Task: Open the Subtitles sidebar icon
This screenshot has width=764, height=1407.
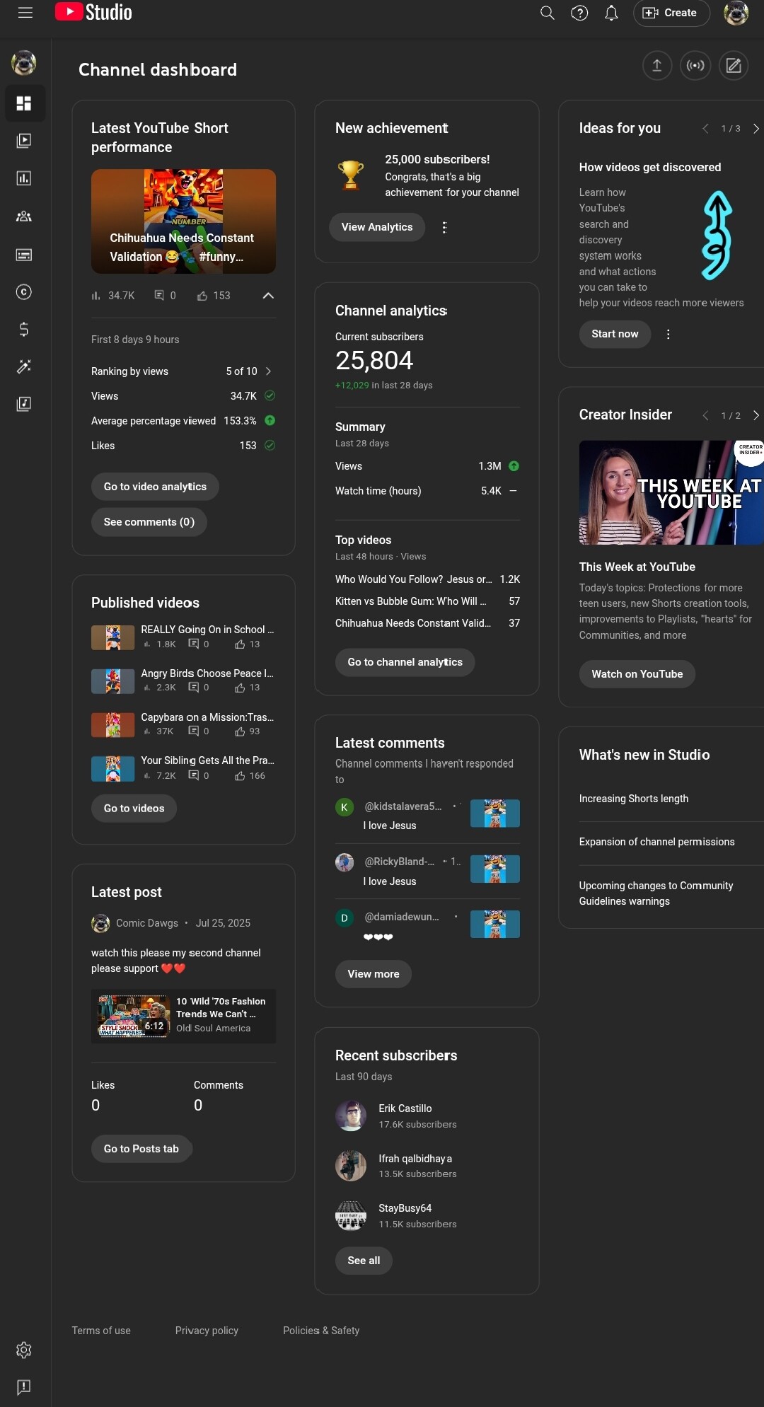Action: (x=24, y=255)
